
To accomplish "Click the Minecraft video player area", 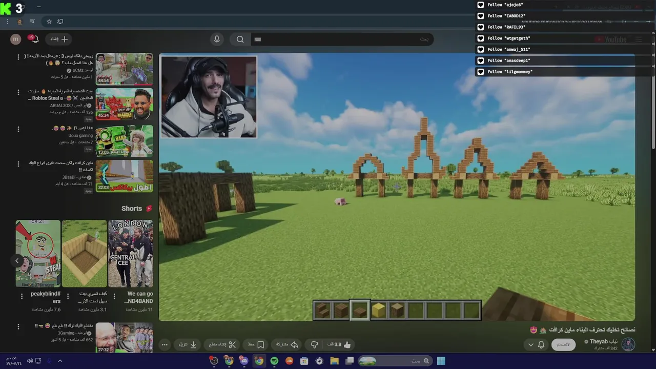I will (x=397, y=187).
